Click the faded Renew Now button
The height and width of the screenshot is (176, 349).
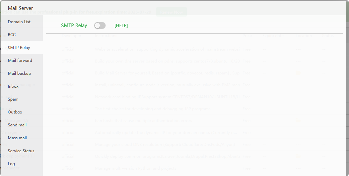[172, 12]
